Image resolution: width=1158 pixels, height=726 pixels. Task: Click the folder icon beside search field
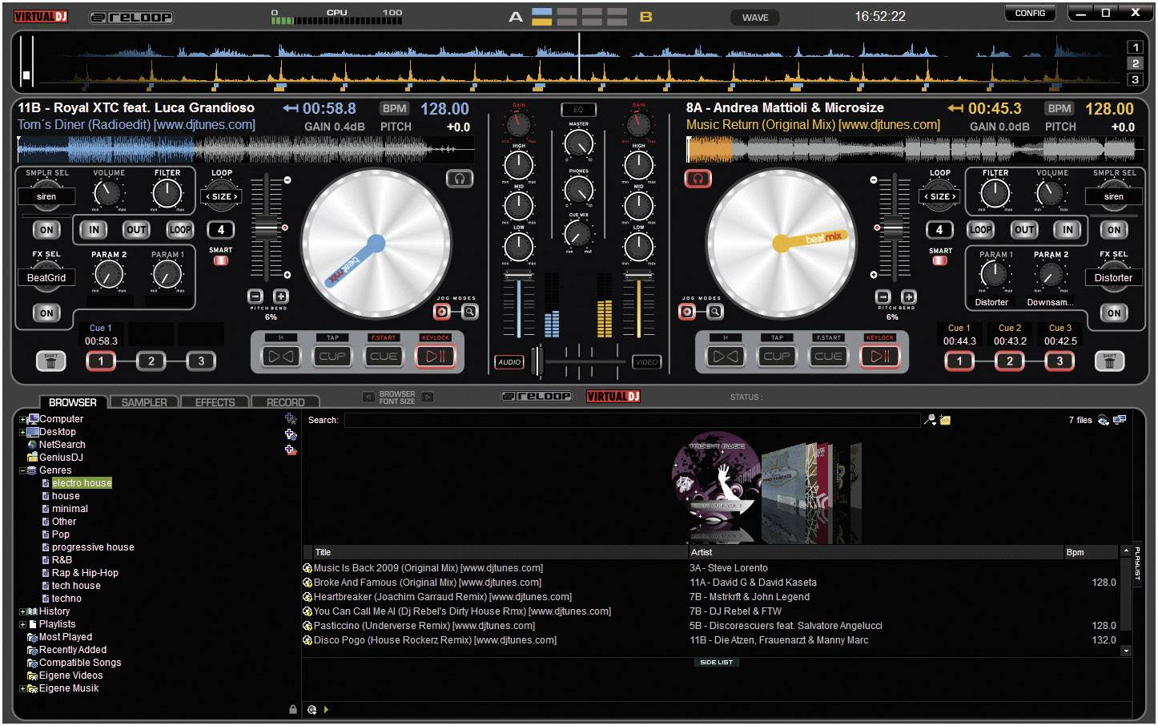click(945, 420)
